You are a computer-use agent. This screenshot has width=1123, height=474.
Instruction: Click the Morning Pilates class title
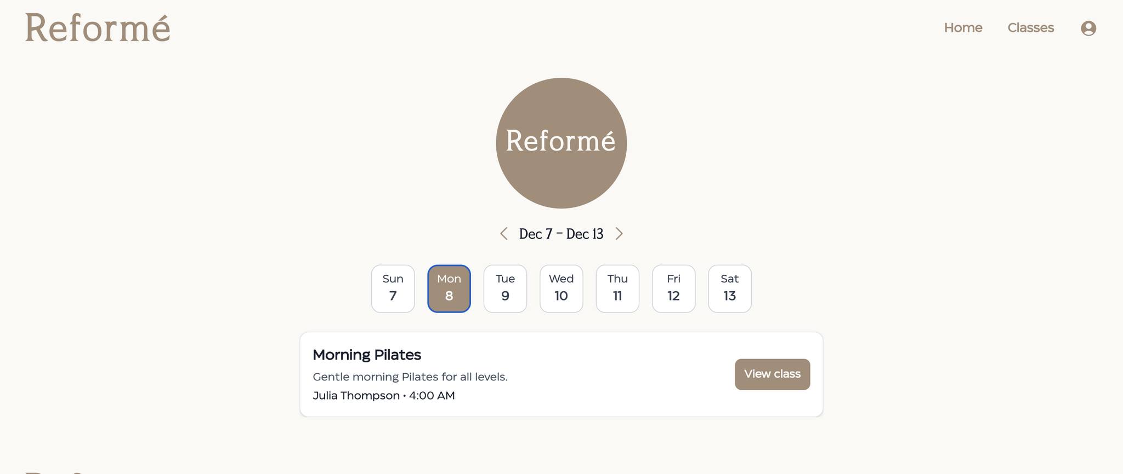pos(367,355)
